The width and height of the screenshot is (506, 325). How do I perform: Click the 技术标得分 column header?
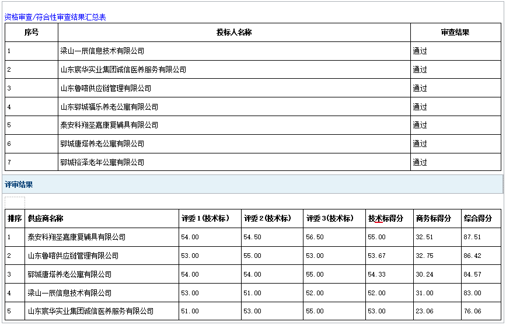click(x=385, y=218)
